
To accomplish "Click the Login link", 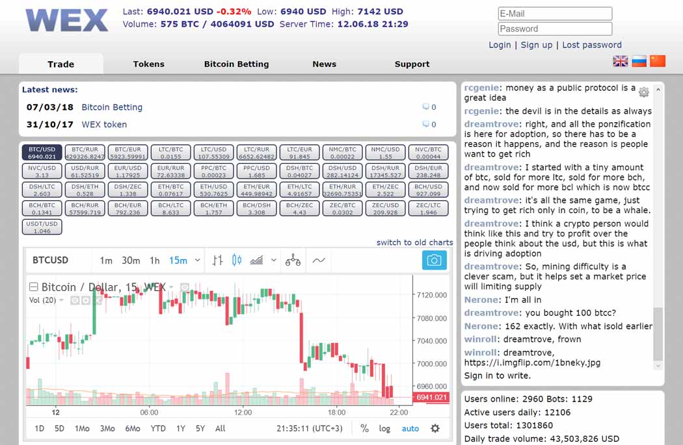I will (x=500, y=45).
